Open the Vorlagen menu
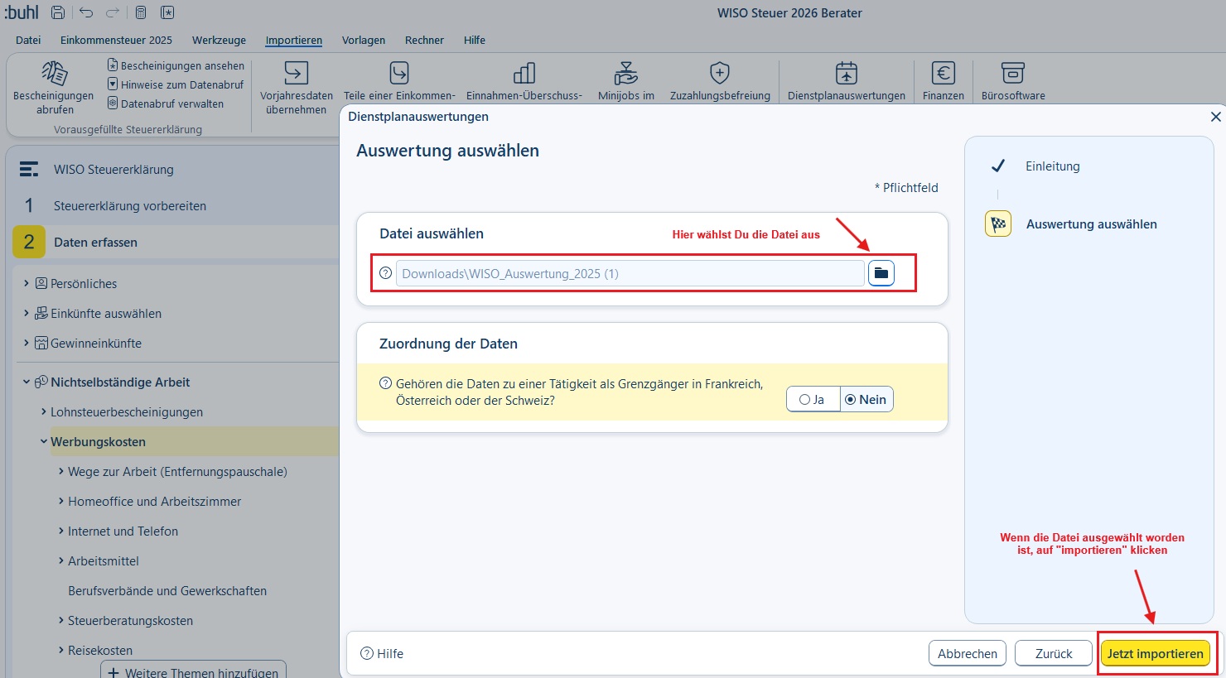The image size is (1226, 678). 364,40
